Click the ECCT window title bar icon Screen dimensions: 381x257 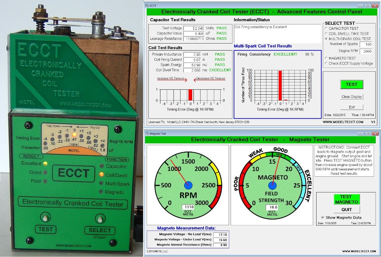146,6
